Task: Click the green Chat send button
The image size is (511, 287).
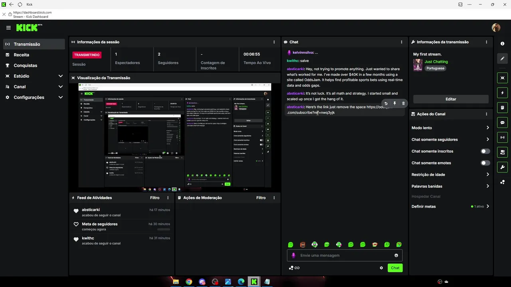Action: point(395,268)
